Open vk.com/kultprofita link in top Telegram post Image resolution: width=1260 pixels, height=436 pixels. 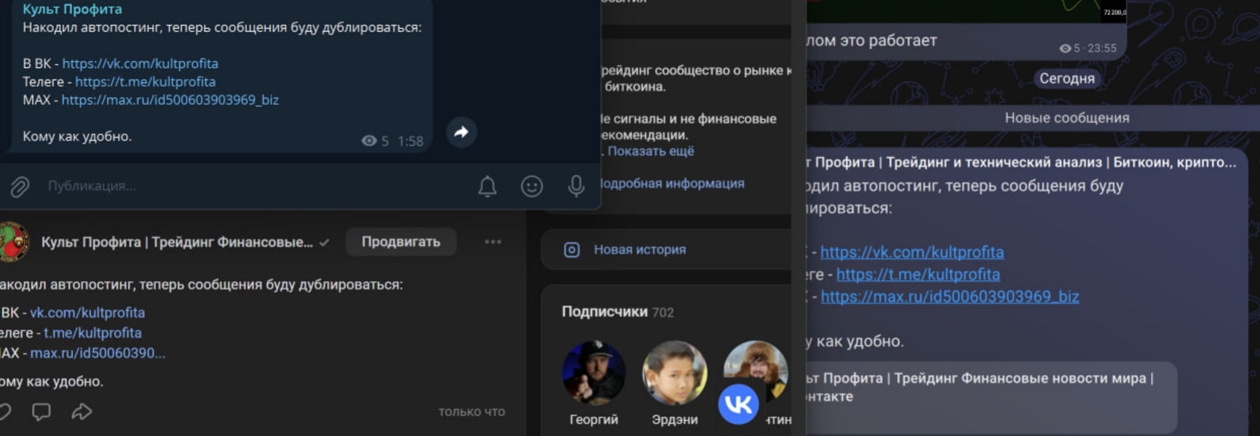[x=140, y=64]
